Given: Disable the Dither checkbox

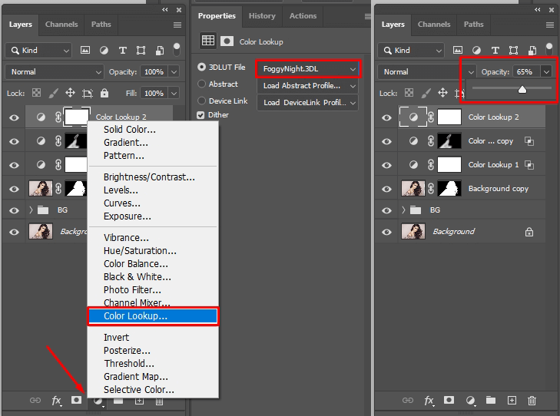Looking at the screenshot, I should click(201, 115).
